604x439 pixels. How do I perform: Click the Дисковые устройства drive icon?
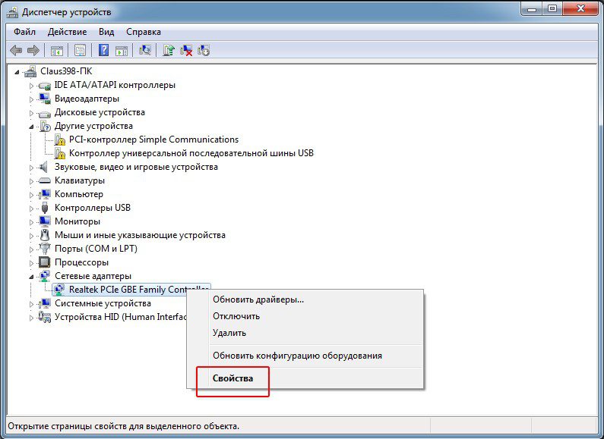pos(45,113)
